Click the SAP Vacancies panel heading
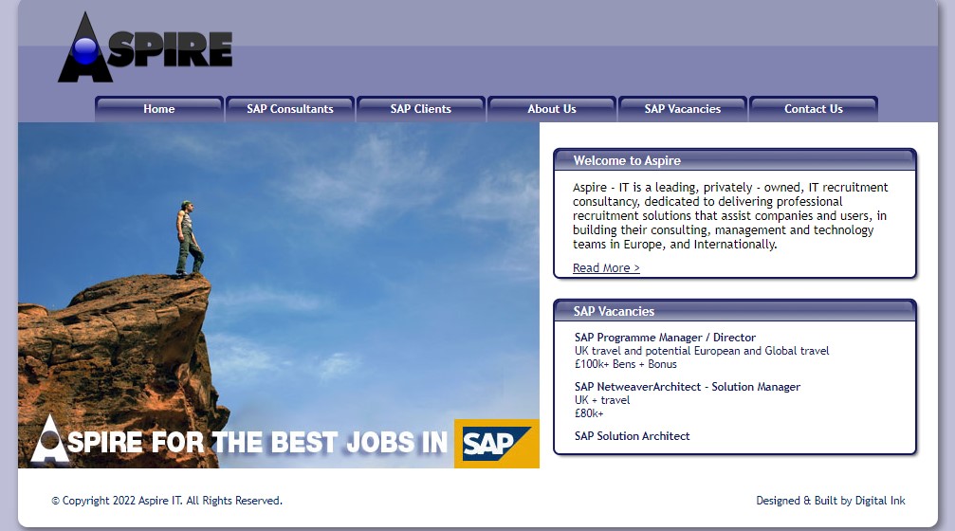This screenshot has height=531, width=955. 614,311
